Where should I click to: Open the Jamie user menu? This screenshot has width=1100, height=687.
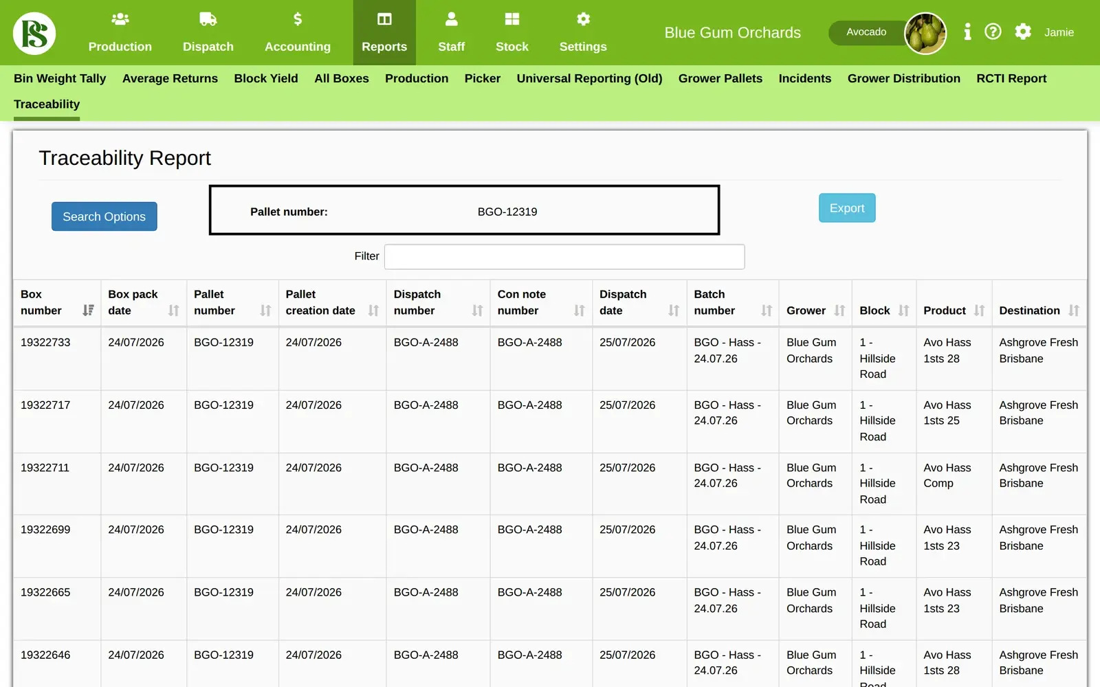(x=1059, y=32)
